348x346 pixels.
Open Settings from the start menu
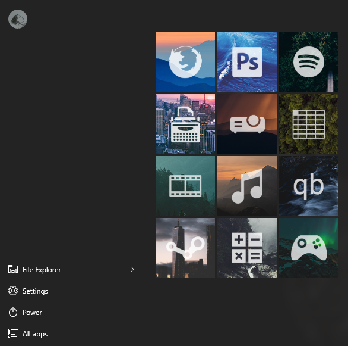71,291
